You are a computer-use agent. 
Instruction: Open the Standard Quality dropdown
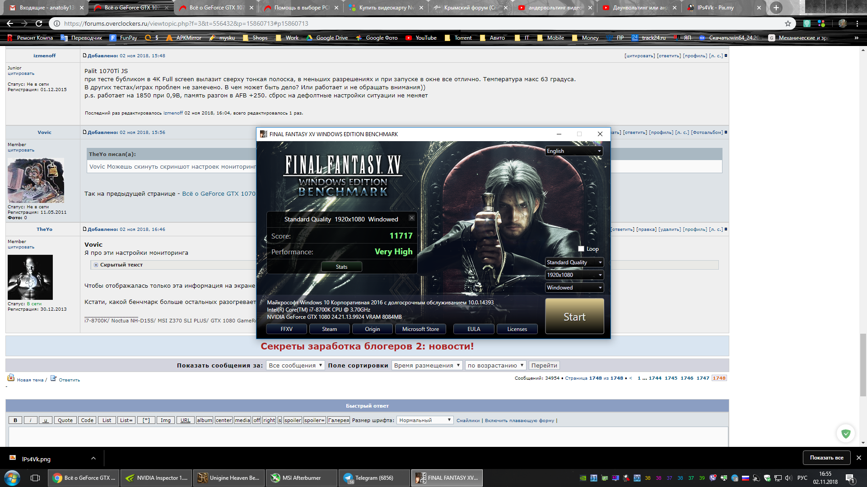coord(574,262)
